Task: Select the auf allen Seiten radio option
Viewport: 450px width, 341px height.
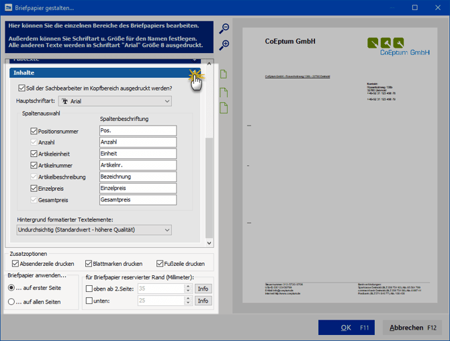Action: 11,301
